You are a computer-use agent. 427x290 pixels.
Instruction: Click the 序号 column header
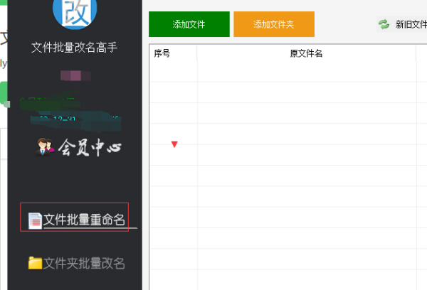(173, 53)
